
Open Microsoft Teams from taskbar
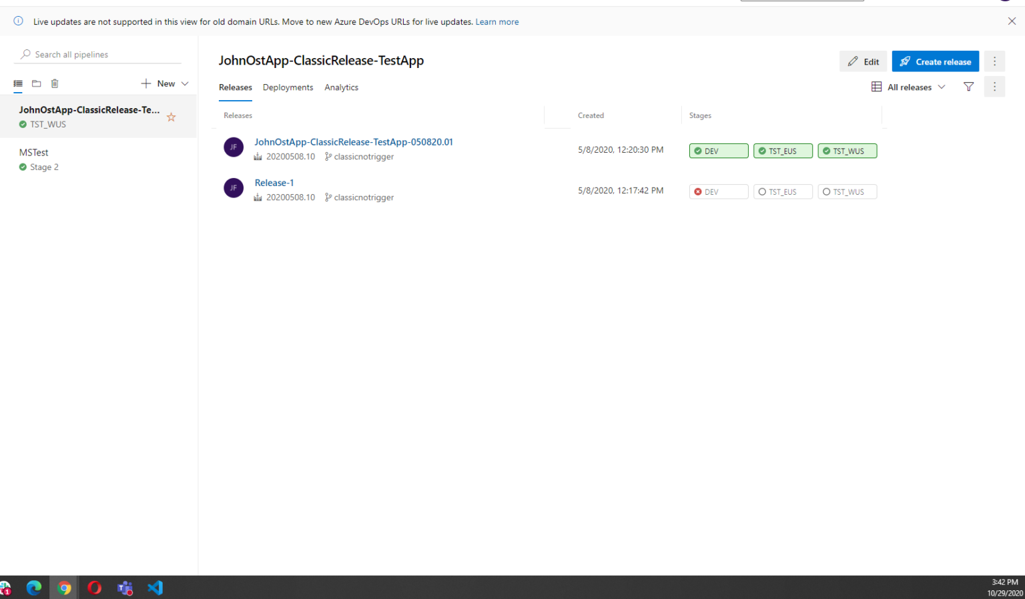(125, 588)
